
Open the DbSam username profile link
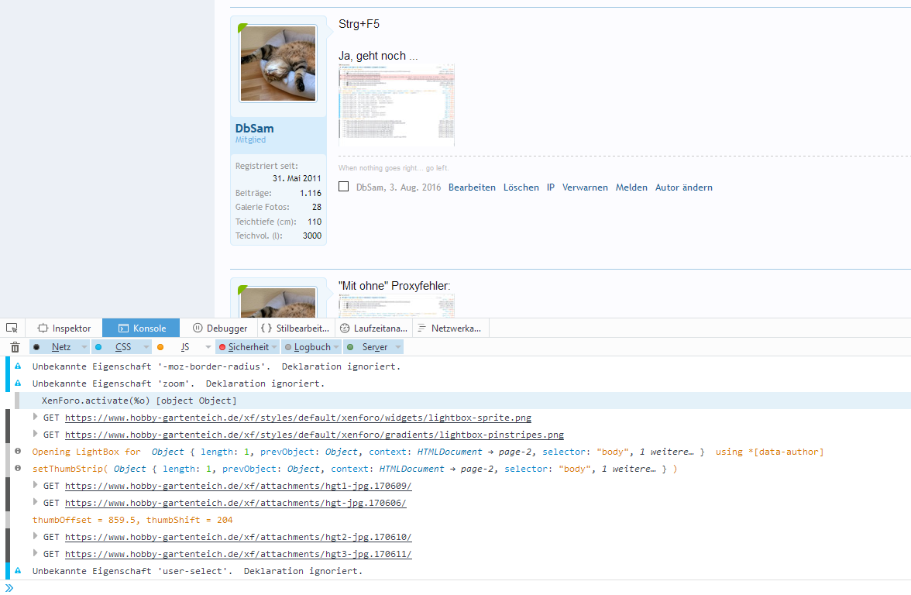tap(254, 129)
